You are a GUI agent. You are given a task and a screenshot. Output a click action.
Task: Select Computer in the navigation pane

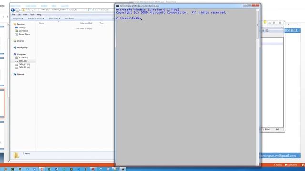(21, 54)
